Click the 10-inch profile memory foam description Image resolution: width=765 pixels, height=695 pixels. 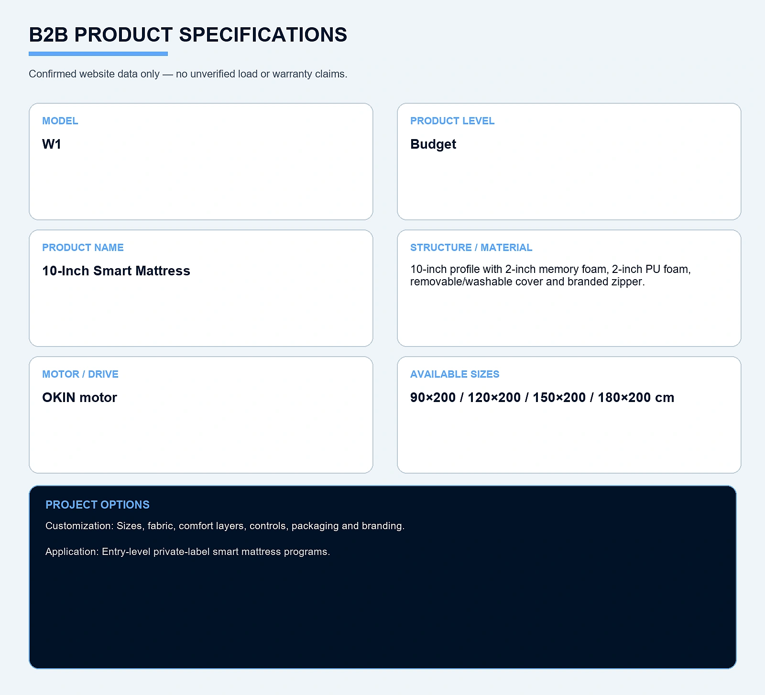coord(550,275)
